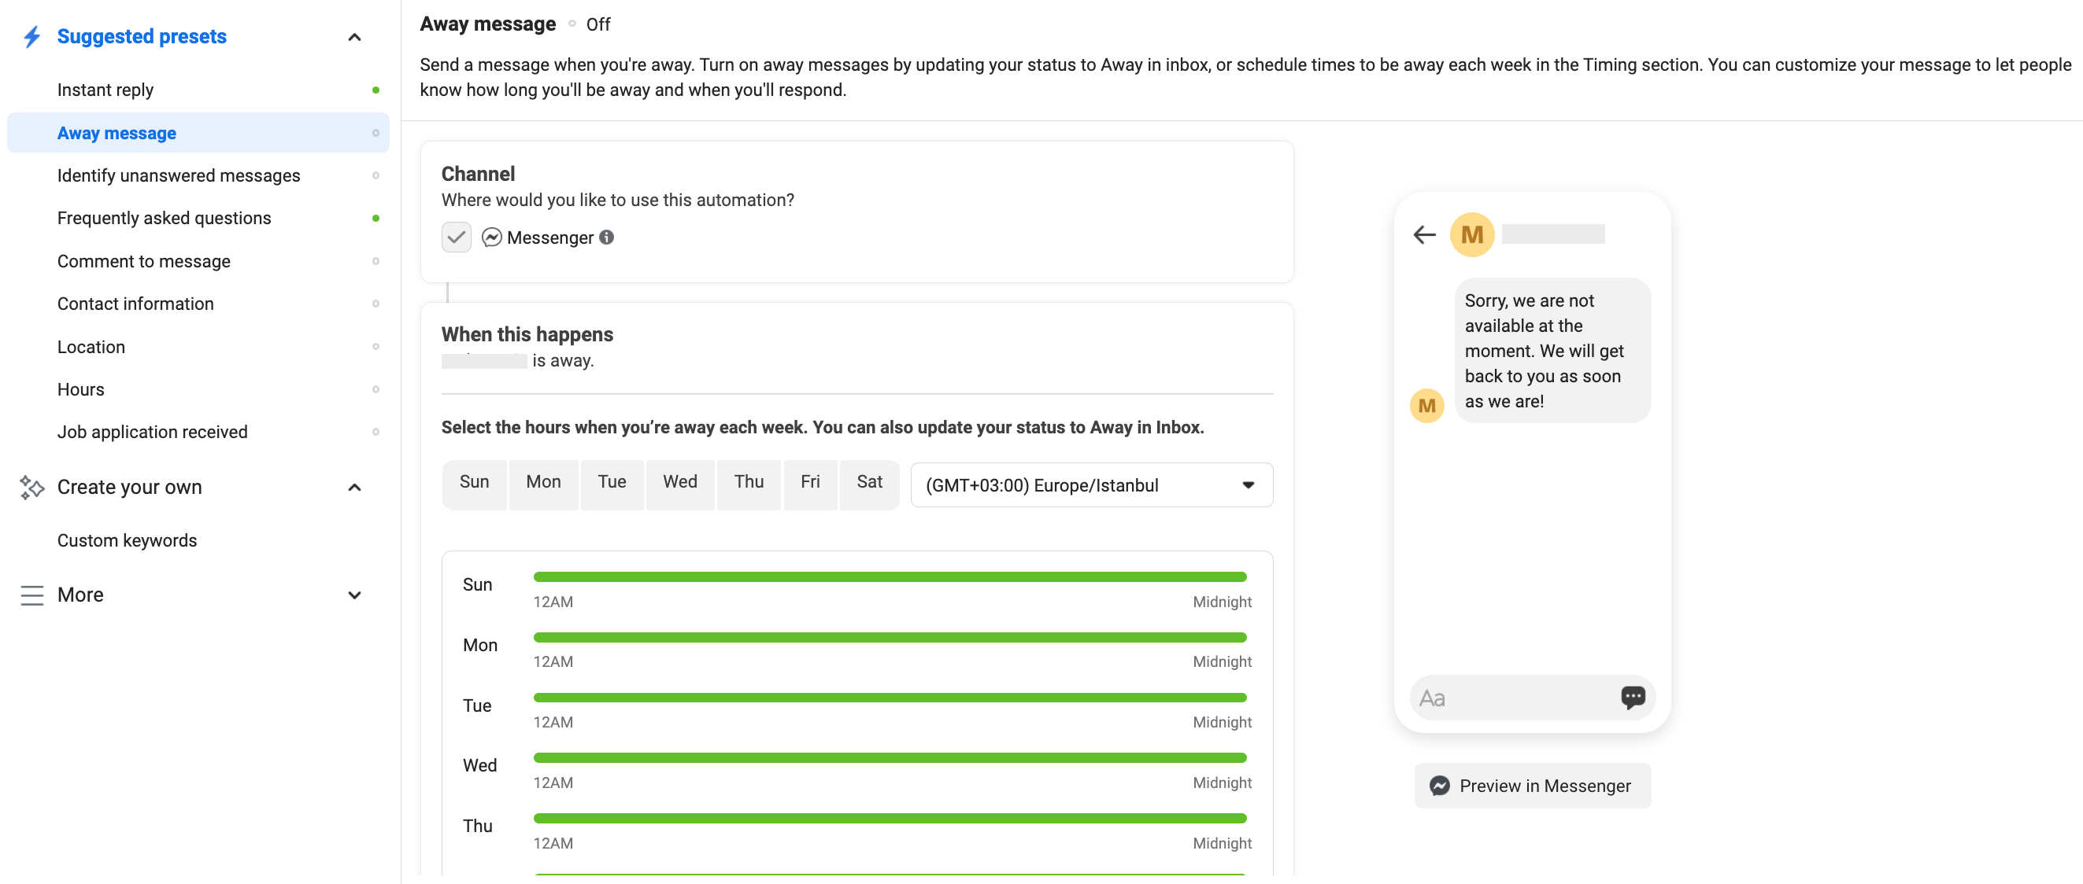The height and width of the screenshot is (884, 2083).
Task: Click the status dot next to Comment to message
Action: pos(376,261)
